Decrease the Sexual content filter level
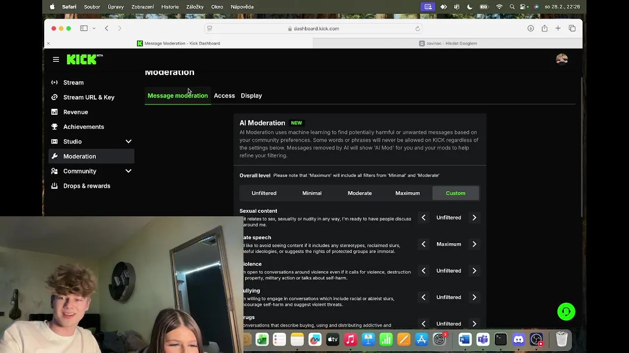Image resolution: width=629 pixels, height=353 pixels. click(x=424, y=218)
